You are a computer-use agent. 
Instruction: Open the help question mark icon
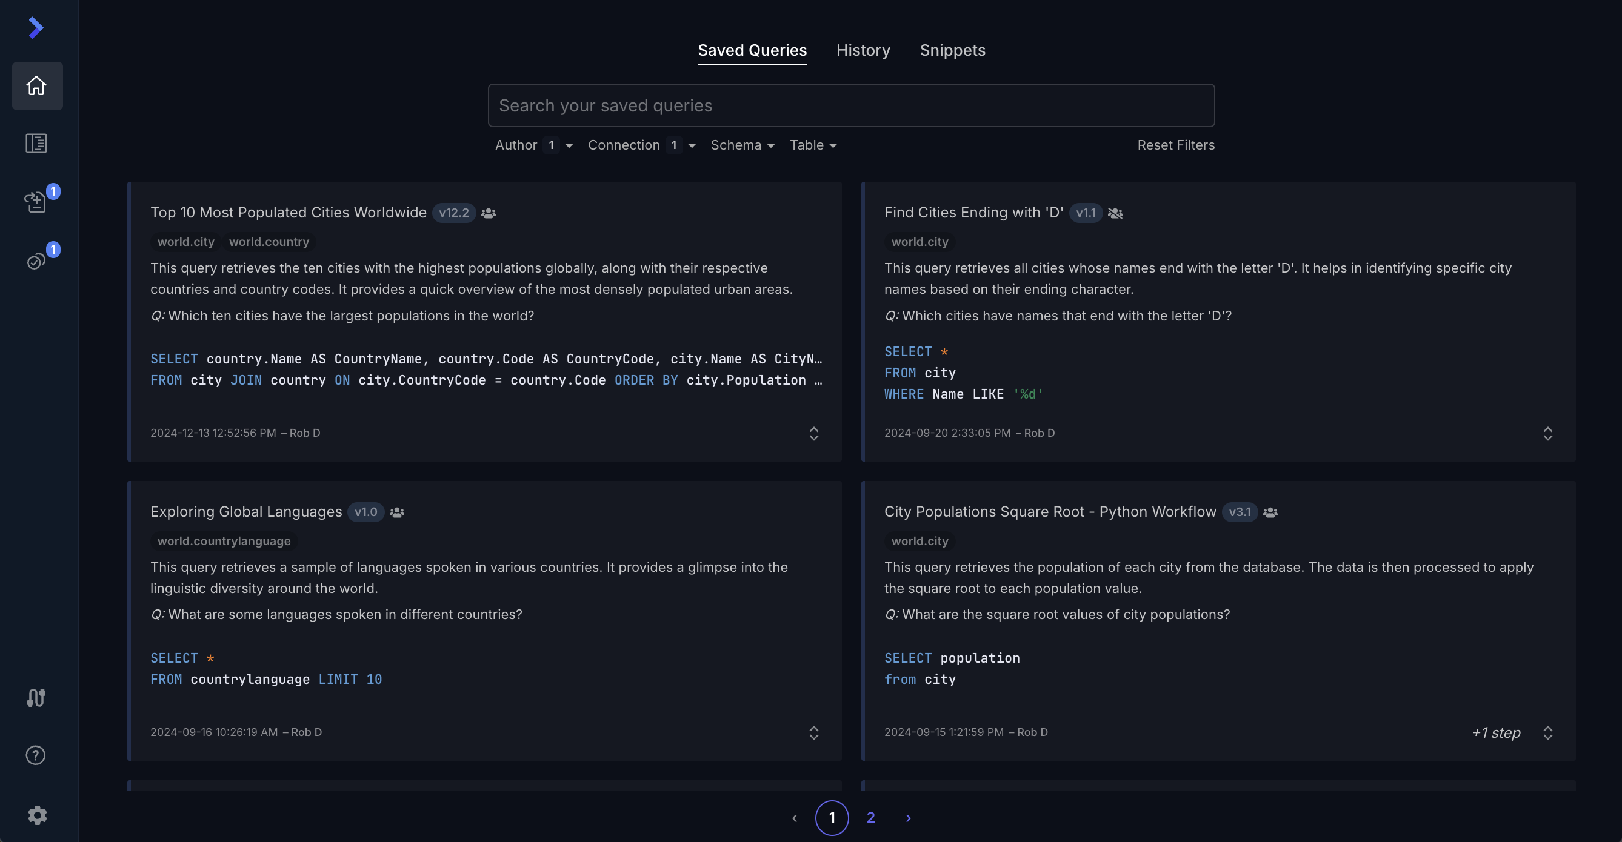(x=36, y=755)
